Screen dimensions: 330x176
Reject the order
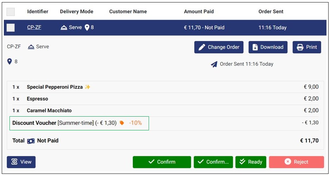tap(296, 162)
